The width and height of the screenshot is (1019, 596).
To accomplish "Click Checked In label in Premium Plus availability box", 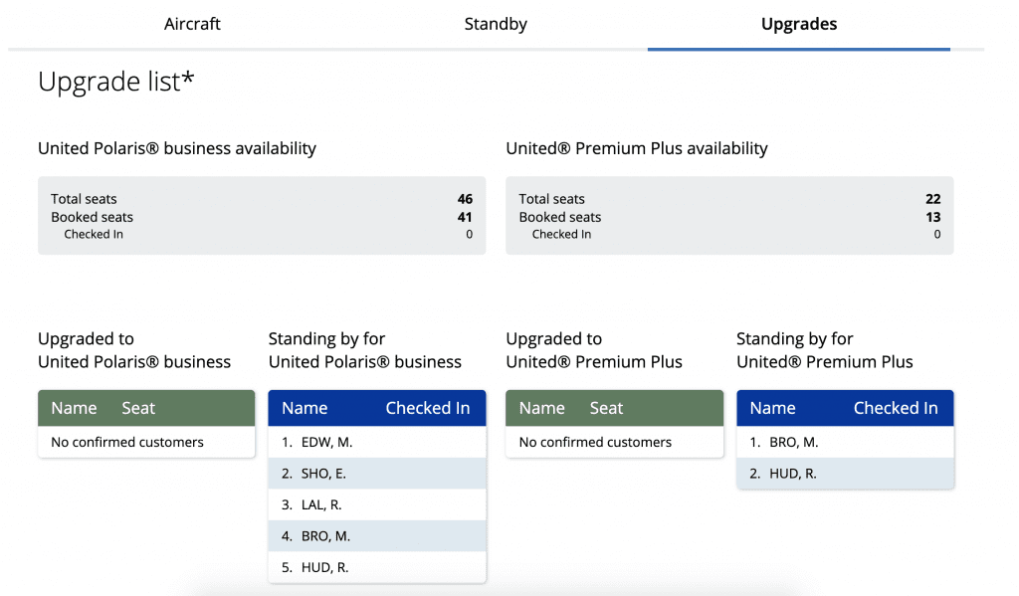I will [x=561, y=234].
